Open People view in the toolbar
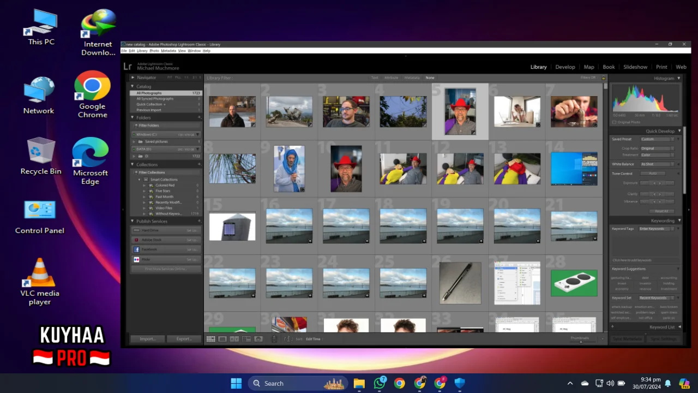The image size is (698, 393). (258, 339)
